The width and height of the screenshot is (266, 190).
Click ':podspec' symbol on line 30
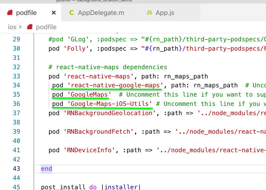click(x=112, y=48)
